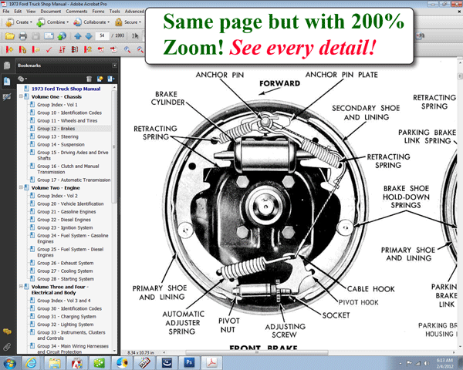The width and height of the screenshot is (463, 370).
Task: Go to Group 12 - Brakes bookmark
Action: [56, 129]
